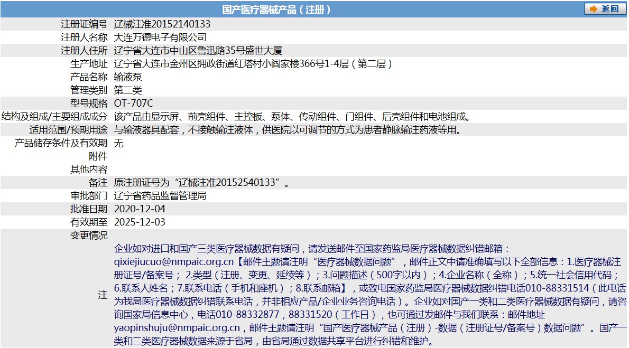The height and width of the screenshot is (348, 629).
Task: Select expiry date 2025-12-03
Action: (140, 222)
